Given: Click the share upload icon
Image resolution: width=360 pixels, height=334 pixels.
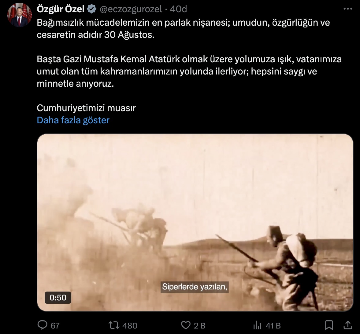Looking at the screenshot, I should (348, 325).
